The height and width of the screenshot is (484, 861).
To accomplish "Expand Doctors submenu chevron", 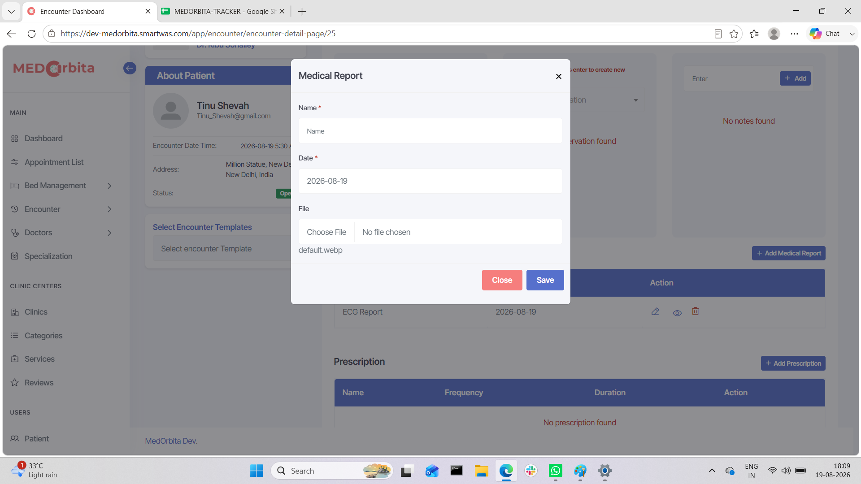I will click(x=109, y=233).
